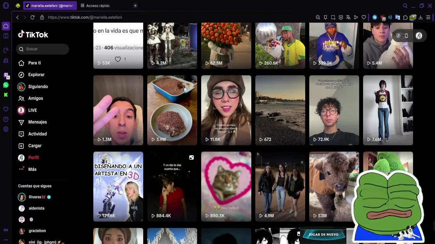Image resolution: width=435 pixels, height=244 pixels.
Task: Open Amigos section
Action: [x=35, y=98]
